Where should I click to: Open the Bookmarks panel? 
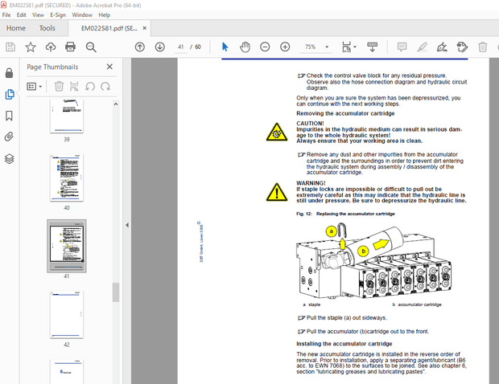click(9, 116)
